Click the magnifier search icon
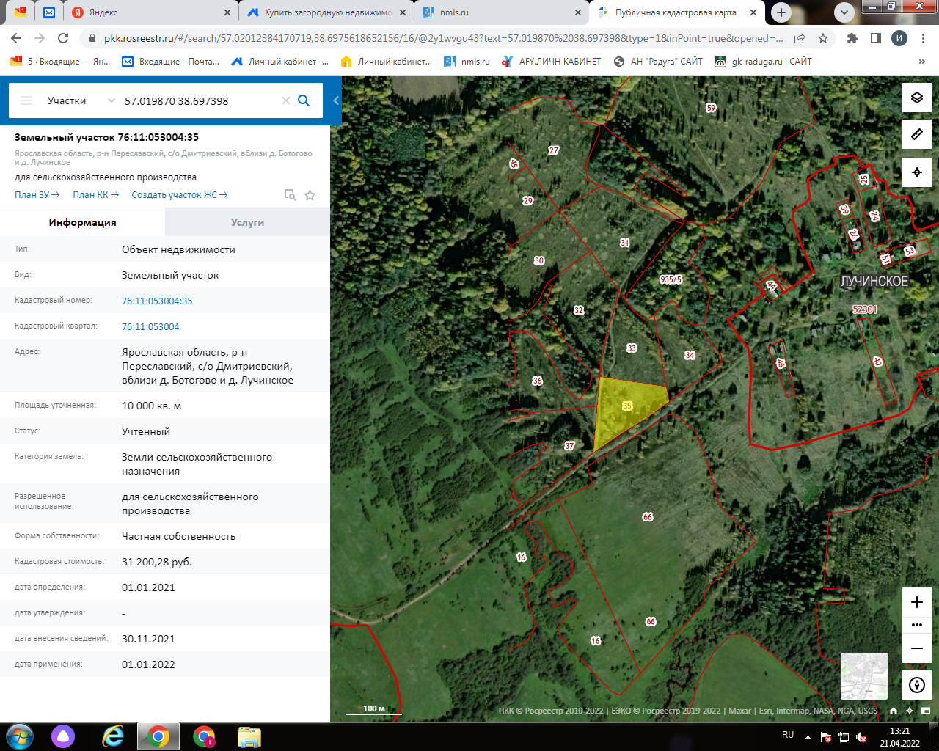939x751 pixels. tap(304, 100)
